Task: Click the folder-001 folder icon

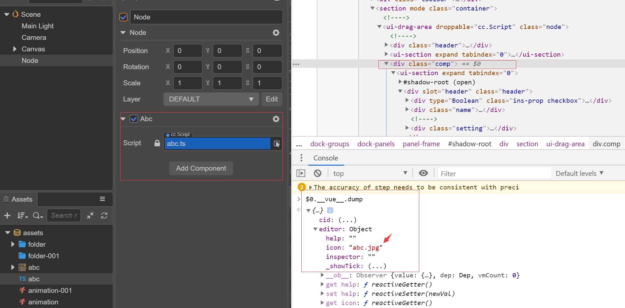Action: [22, 256]
